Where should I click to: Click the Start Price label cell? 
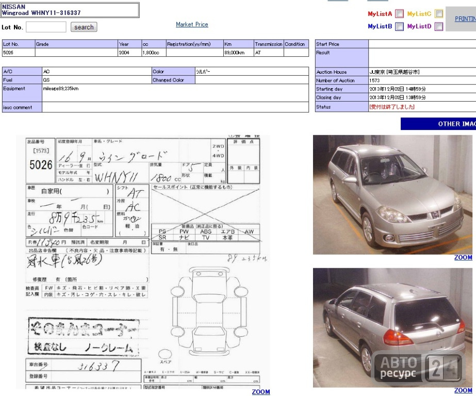(x=342, y=44)
